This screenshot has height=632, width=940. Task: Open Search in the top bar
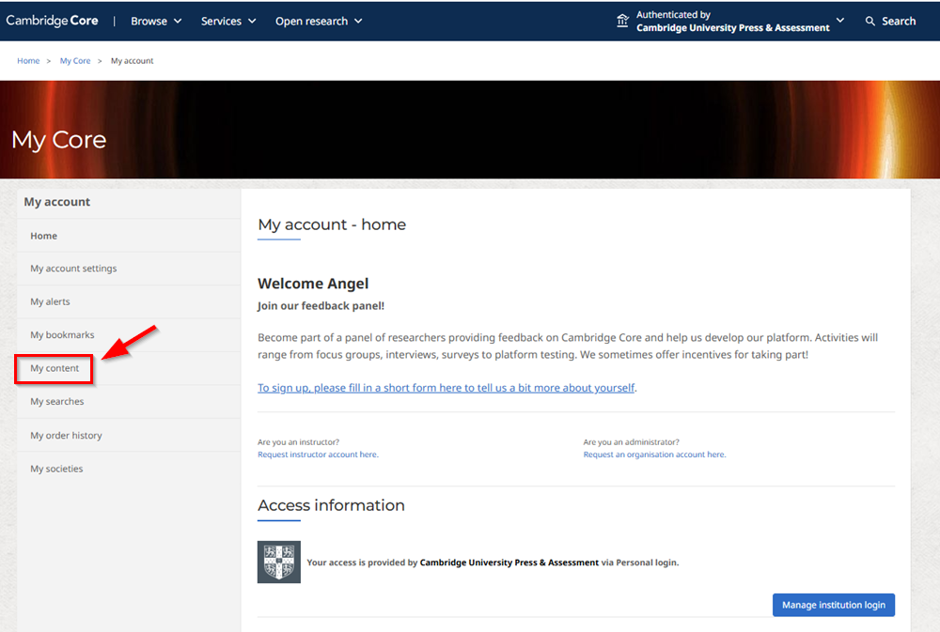click(x=890, y=21)
